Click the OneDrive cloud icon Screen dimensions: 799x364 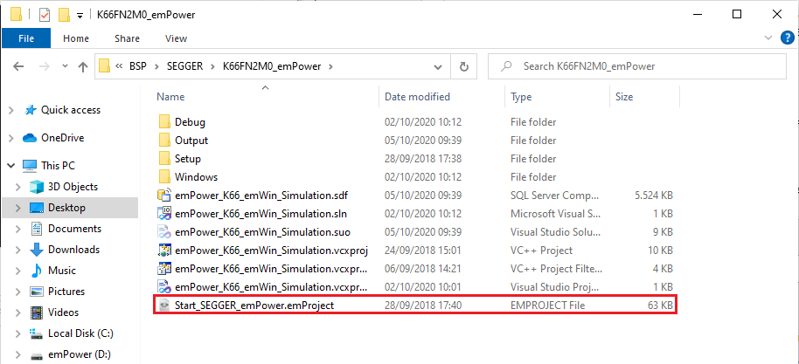coord(31,138)
